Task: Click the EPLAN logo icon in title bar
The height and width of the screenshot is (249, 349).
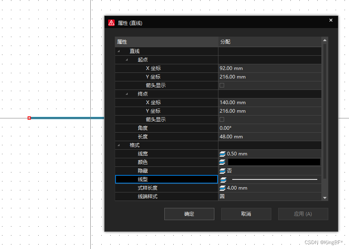Action: pyautogui.click(x=111, y=23)
